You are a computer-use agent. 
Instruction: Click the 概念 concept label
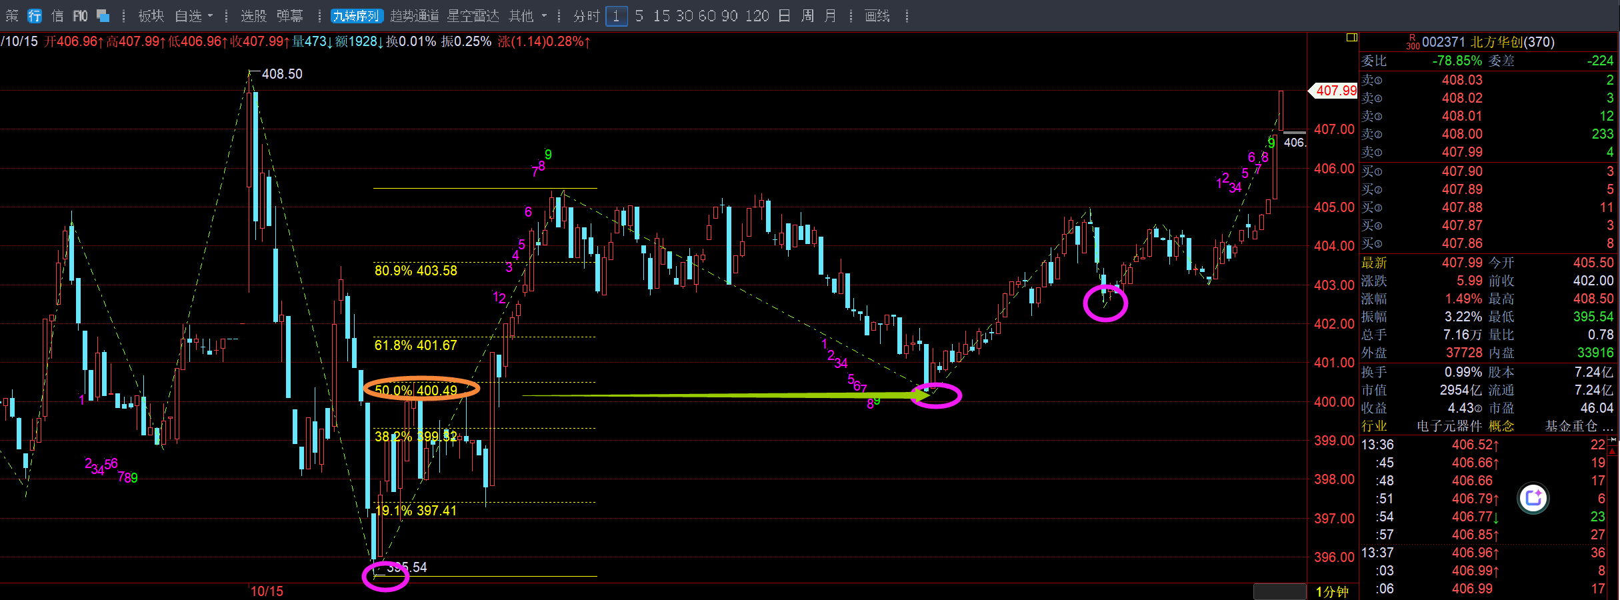click(1501, 426)
